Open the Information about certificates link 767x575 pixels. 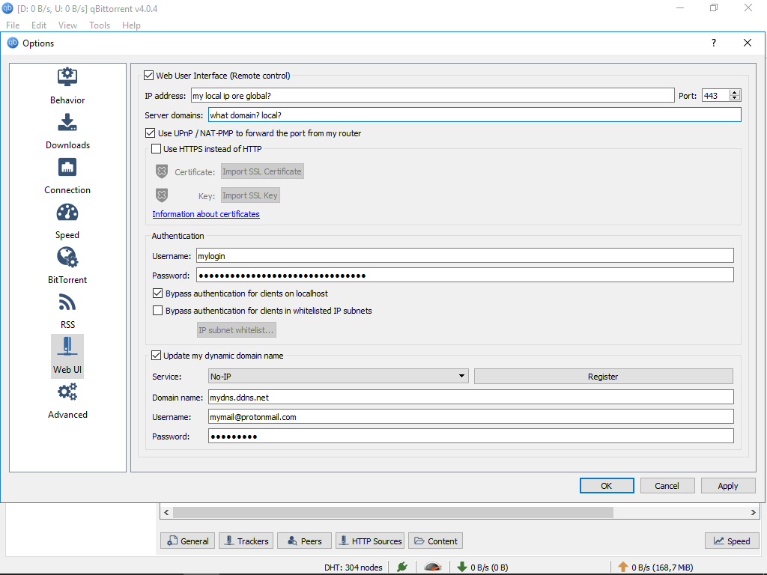[x=206, y=214]
